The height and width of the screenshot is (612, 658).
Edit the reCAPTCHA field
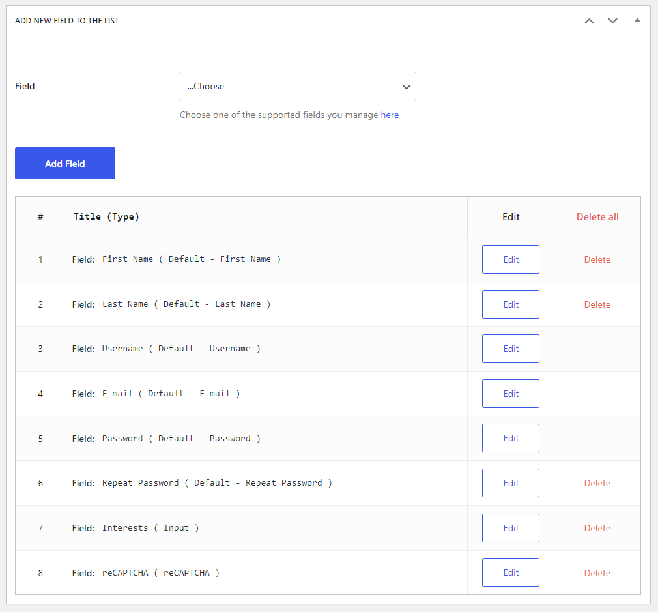(x=511, y=572)
